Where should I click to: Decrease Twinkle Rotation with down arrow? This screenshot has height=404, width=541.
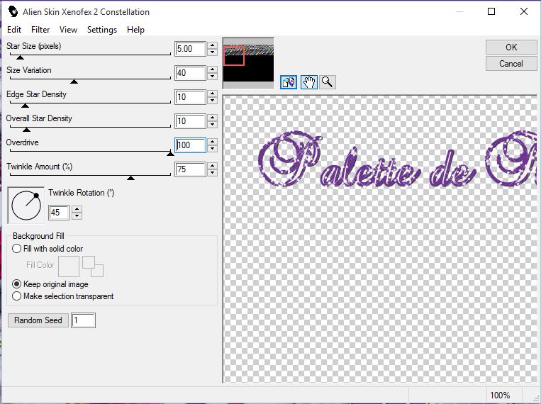77,216
